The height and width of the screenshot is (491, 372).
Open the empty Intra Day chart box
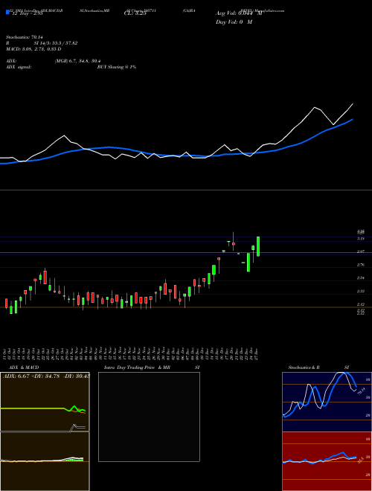(x=149, y=417)
